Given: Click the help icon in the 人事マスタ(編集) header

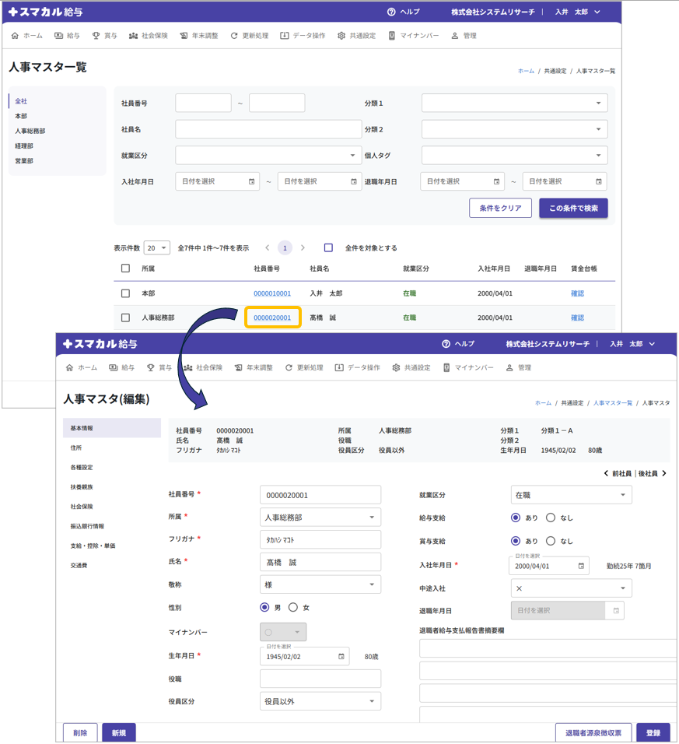Looking at the screenshot, I should click(x=446, y=344).
